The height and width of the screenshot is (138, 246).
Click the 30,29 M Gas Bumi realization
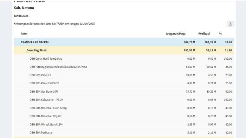[x=211, y=92]
